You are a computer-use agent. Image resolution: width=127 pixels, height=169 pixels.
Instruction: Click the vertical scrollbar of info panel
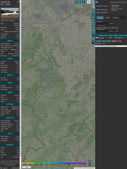point(20,84)
